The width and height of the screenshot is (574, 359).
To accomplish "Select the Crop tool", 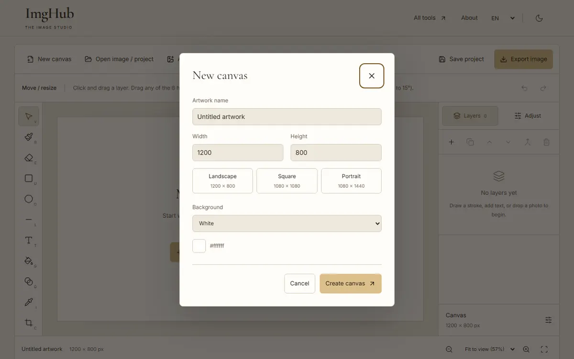I will pyautogui.click(x=29, y=322).
